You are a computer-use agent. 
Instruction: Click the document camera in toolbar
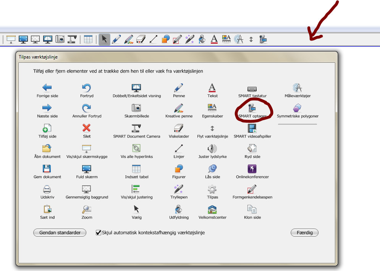72,39
